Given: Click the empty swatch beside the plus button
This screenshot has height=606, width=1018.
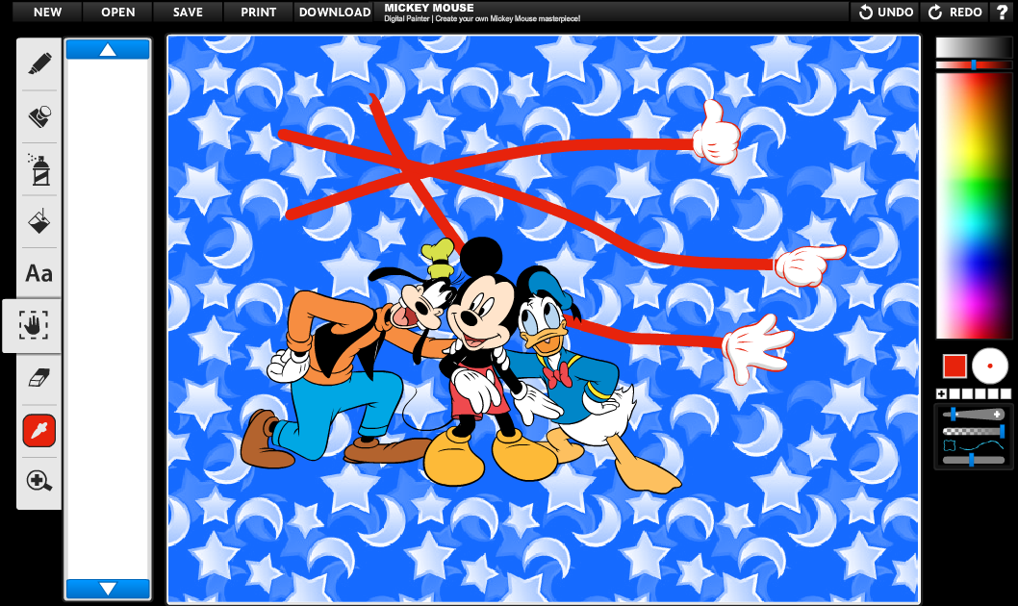Looking at the screenshot, I should 954,393.
